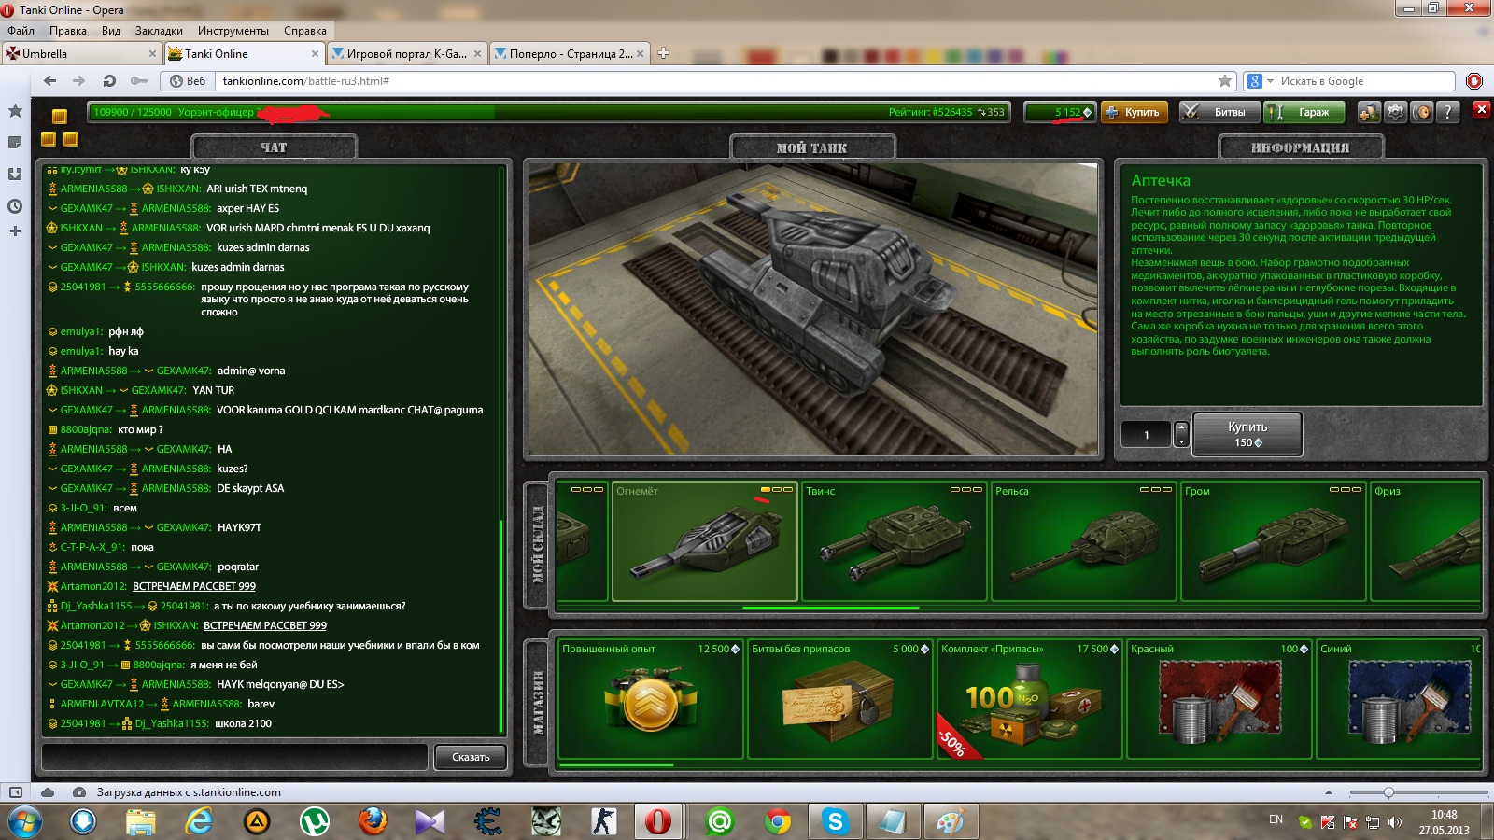
Task: Open the Файл menu
Action: coord(21,31)
